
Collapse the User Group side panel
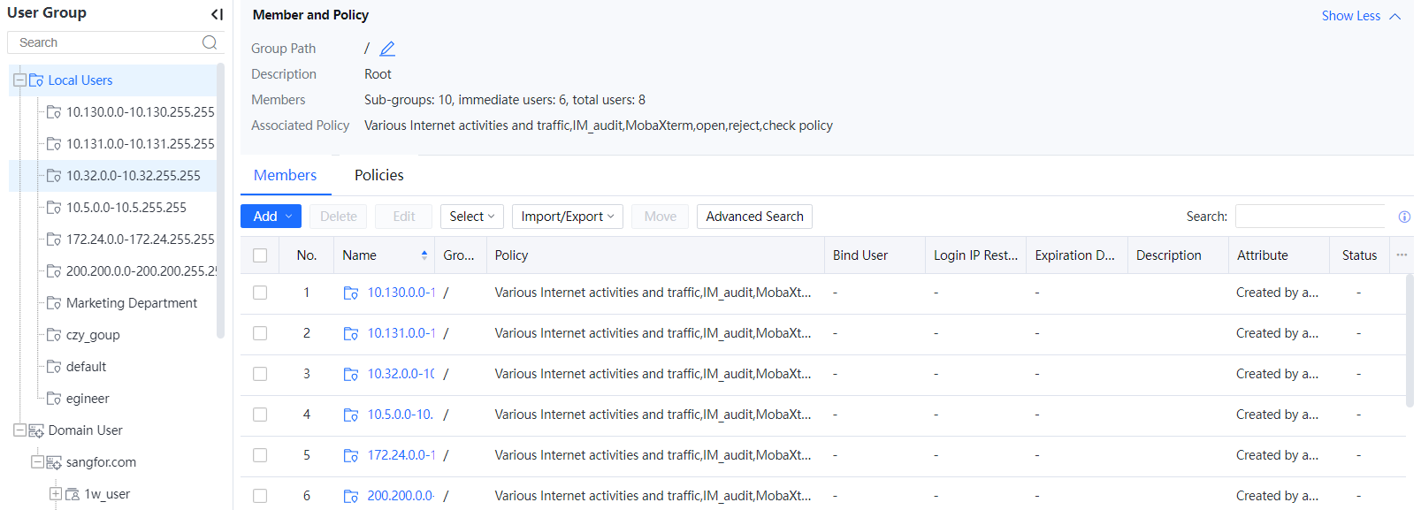[217, 14]
